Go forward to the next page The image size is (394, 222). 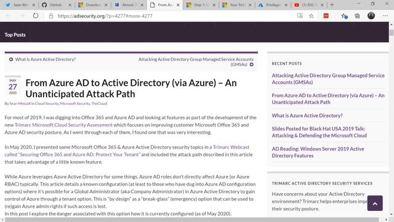[x=22, y=16]
